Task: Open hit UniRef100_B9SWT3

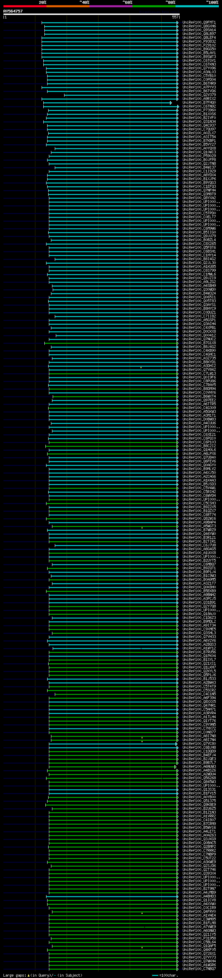Action: (x=199, y=57)
